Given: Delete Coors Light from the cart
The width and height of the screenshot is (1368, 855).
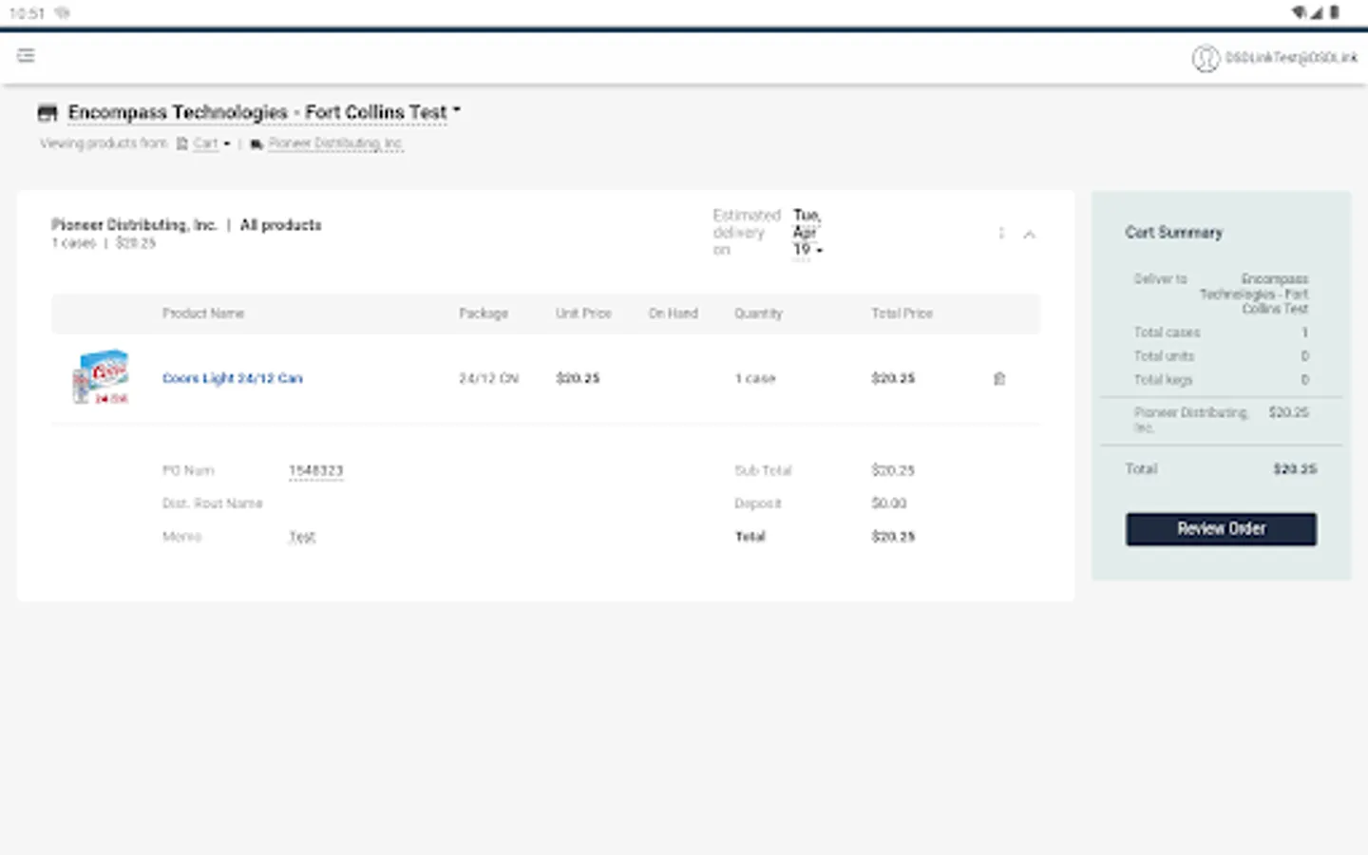Looking at the screenshot, I should (999, 378).
